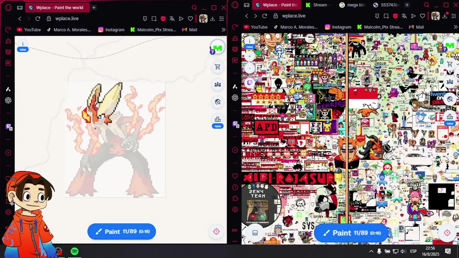Search tabs in the left window
The width and height of the screenshot is (459, 258).
point(194,8)
